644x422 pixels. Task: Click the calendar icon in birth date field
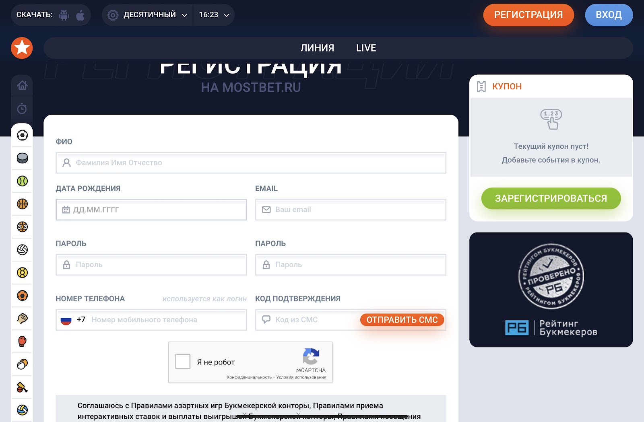pyautogui.click(x=66, y=210)
